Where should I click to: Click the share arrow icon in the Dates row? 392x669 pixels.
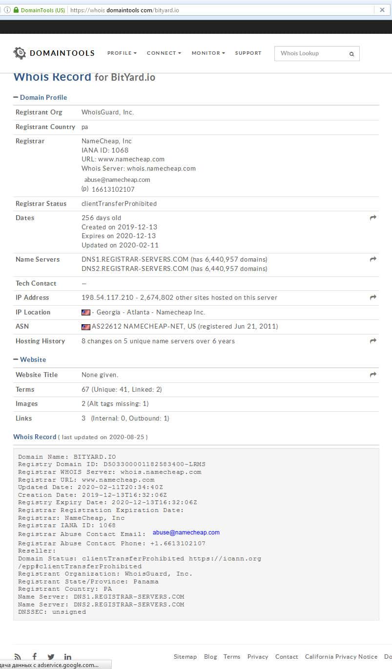(373, 218)
